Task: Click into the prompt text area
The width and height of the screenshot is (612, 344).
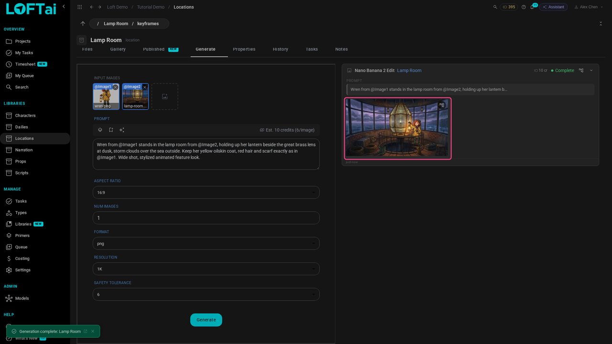Action: click(x=206, y=154)
